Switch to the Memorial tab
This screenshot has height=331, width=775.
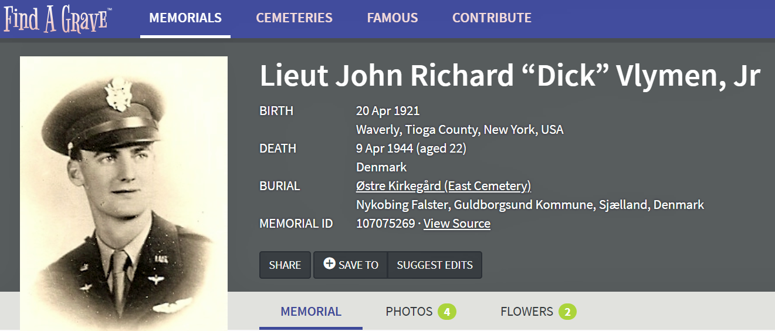(x=311, y=312)
